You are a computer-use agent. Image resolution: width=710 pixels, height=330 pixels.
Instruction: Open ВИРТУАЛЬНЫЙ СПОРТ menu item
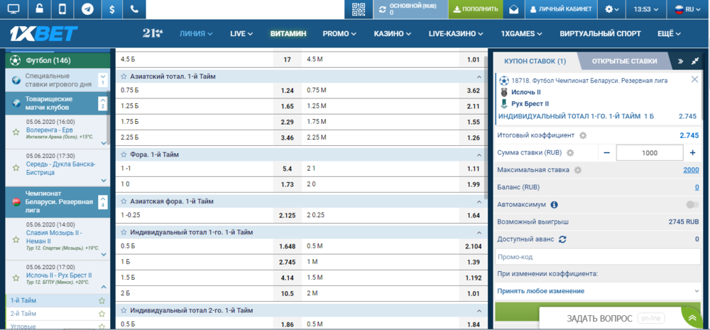(600, 33)
